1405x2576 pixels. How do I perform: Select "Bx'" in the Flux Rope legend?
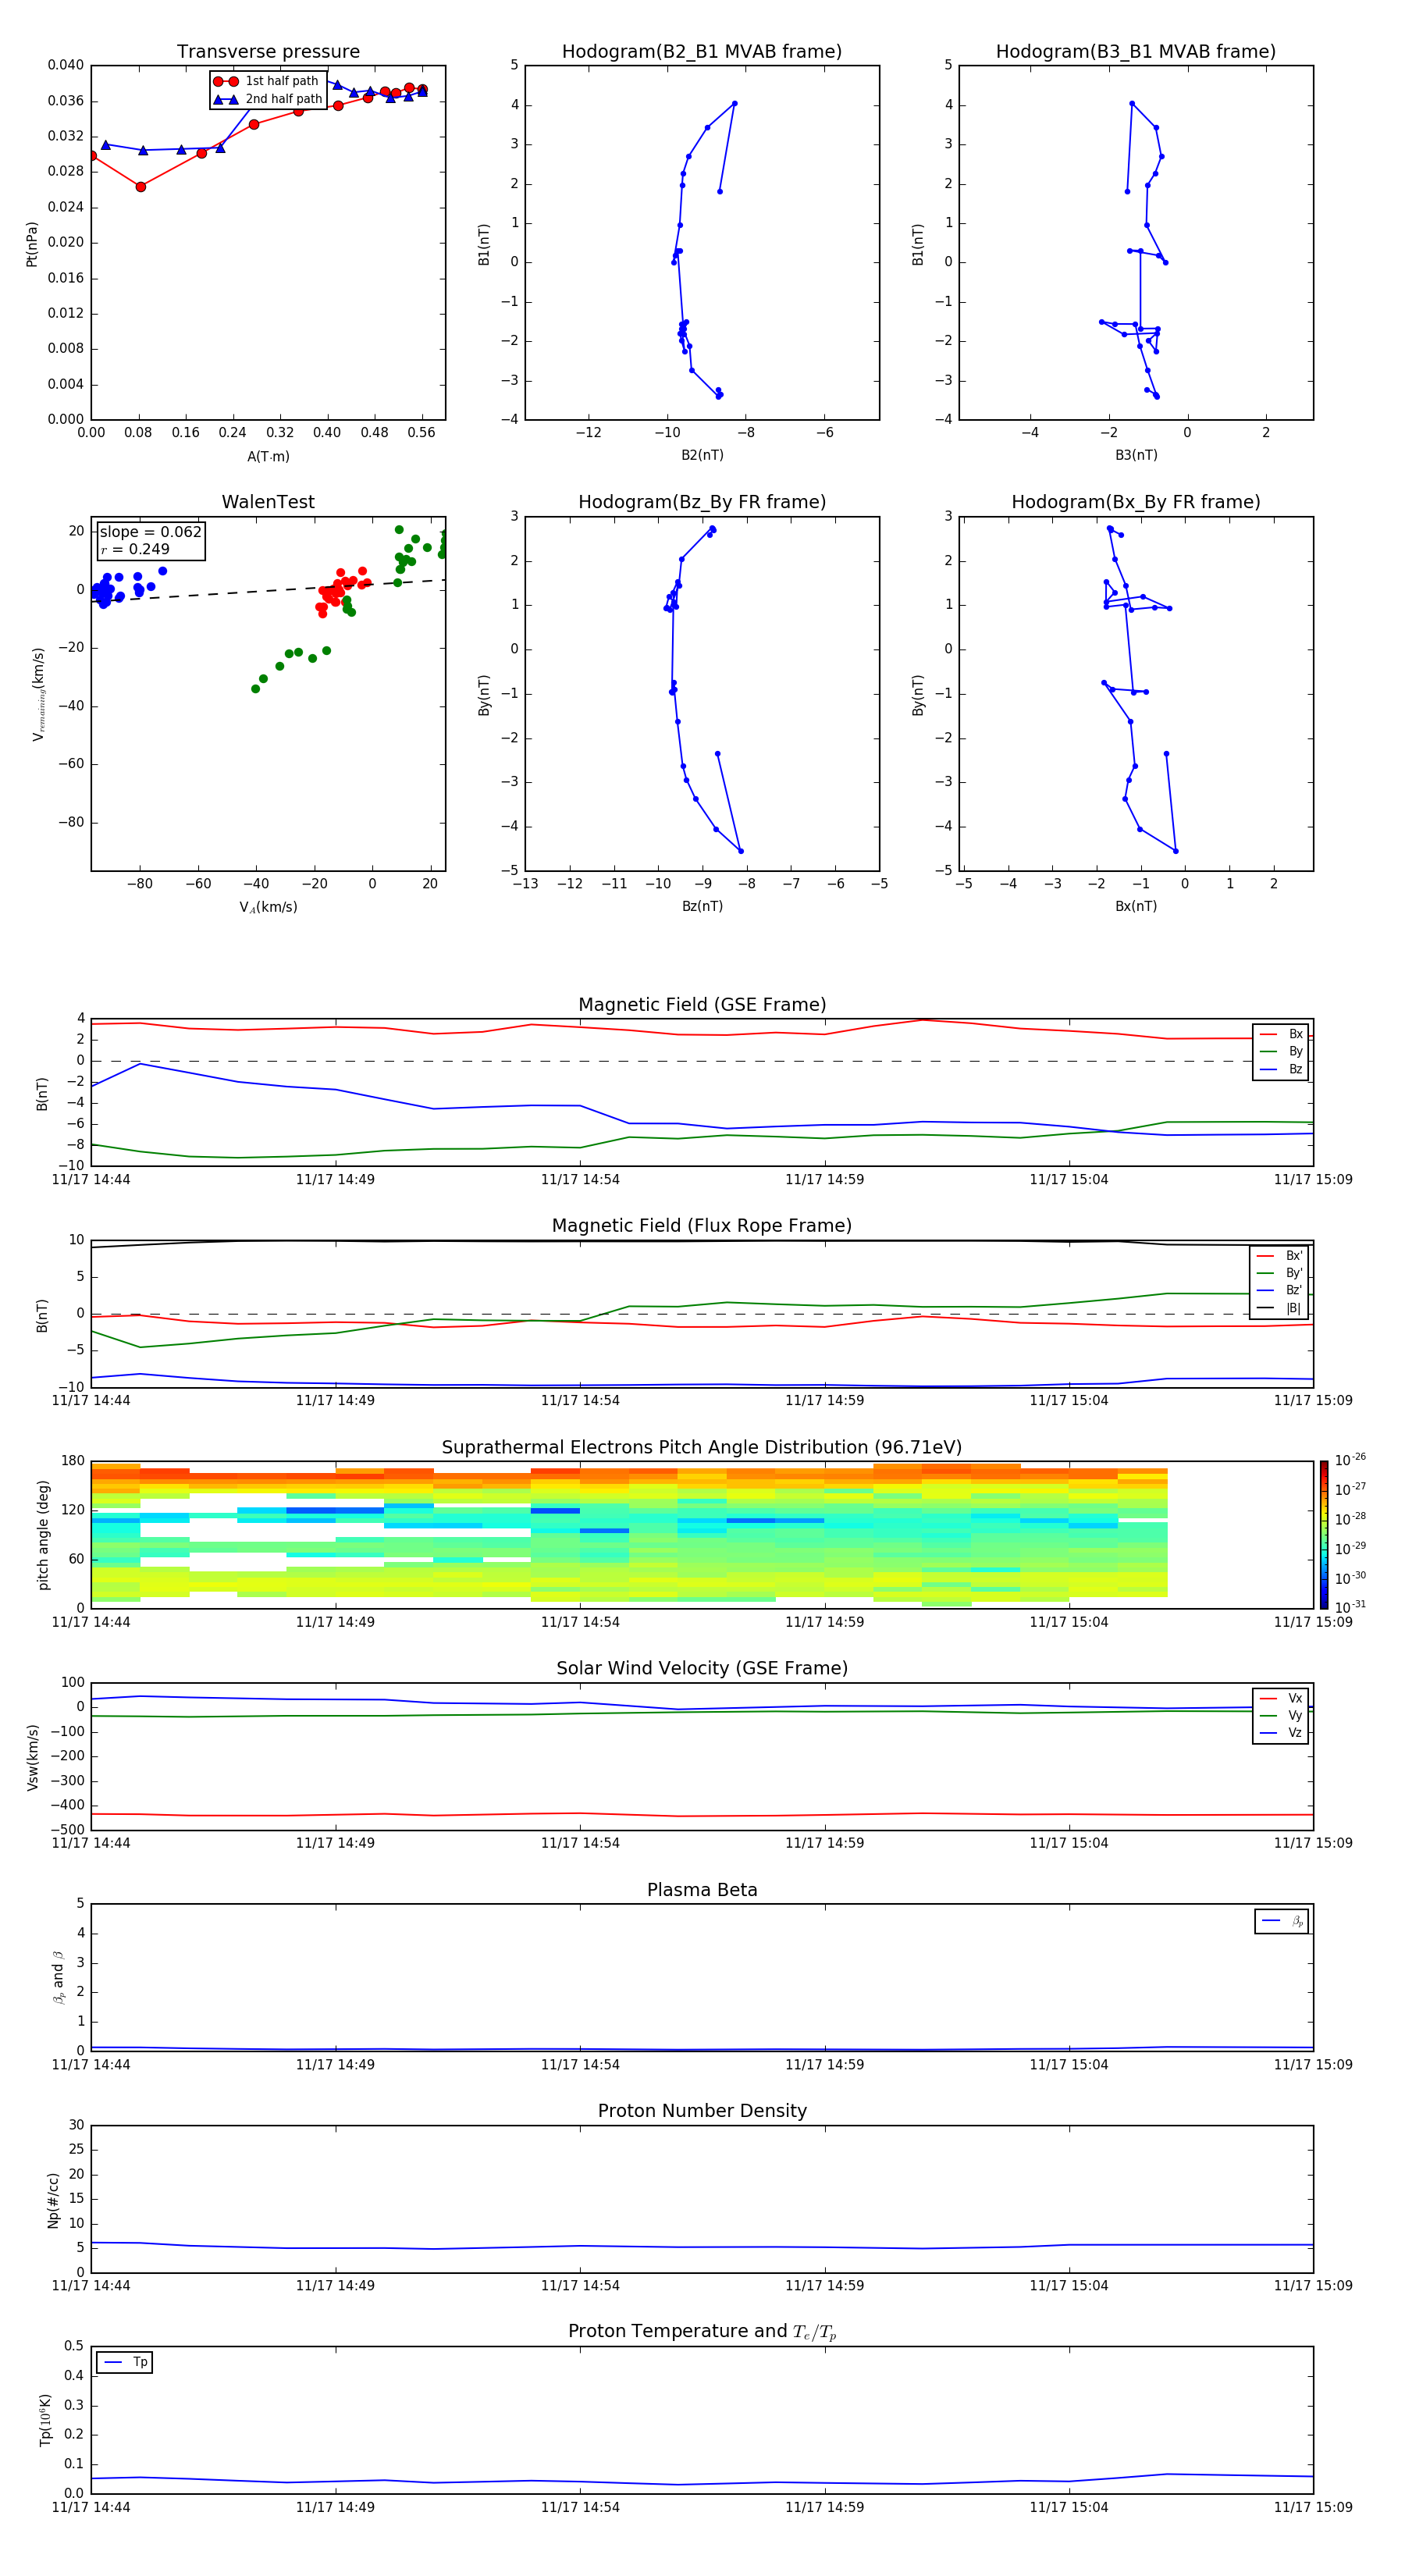tap(1279, 1256)
